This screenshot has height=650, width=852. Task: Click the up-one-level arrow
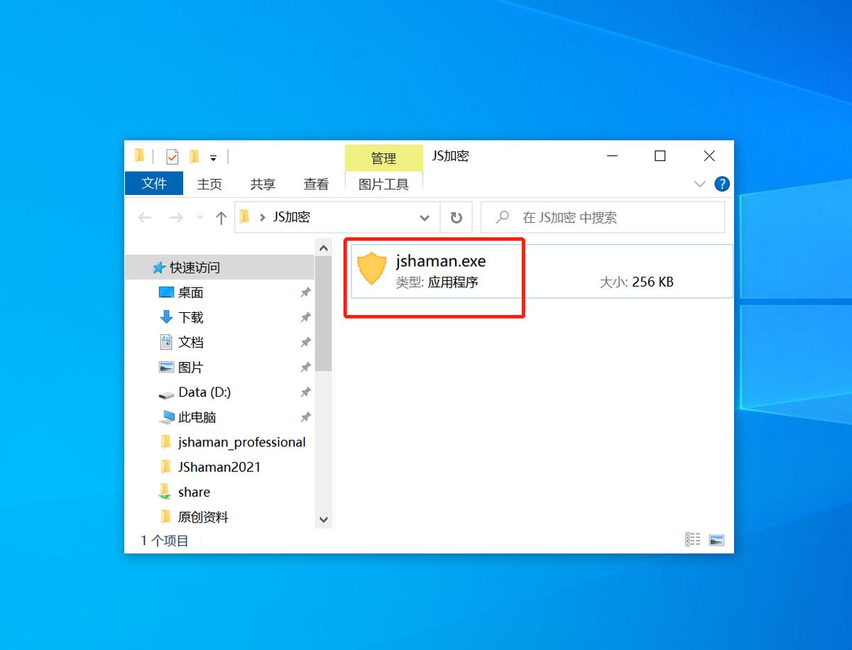[222, 217]
